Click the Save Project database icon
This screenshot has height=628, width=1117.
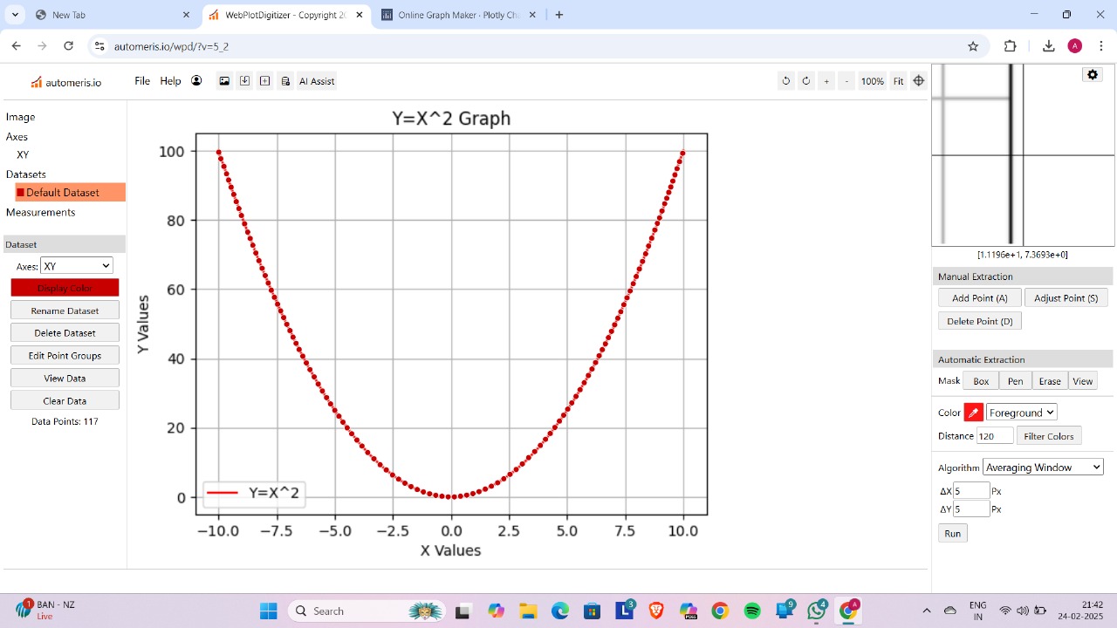[x=284, y=81]
